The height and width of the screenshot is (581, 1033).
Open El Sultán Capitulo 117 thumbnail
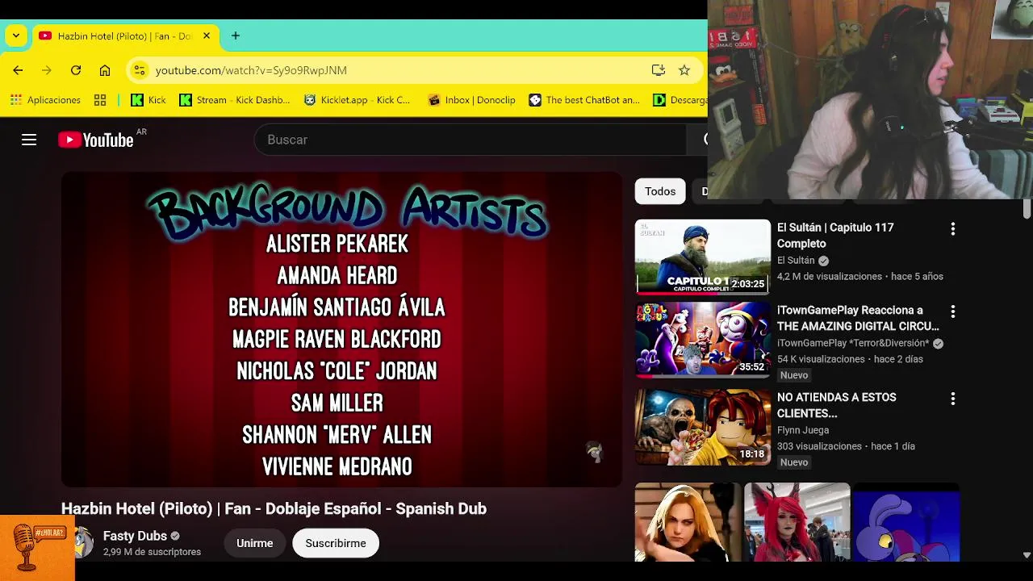703,257
